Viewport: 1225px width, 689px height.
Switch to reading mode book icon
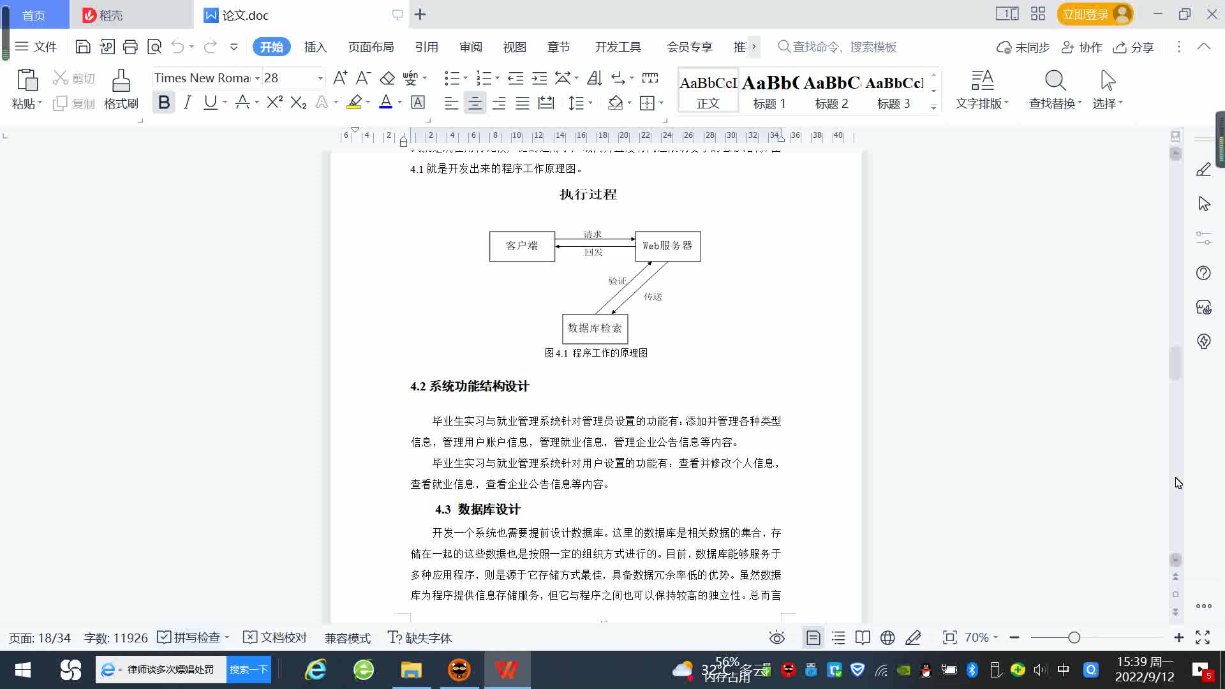tap(863, 638)
